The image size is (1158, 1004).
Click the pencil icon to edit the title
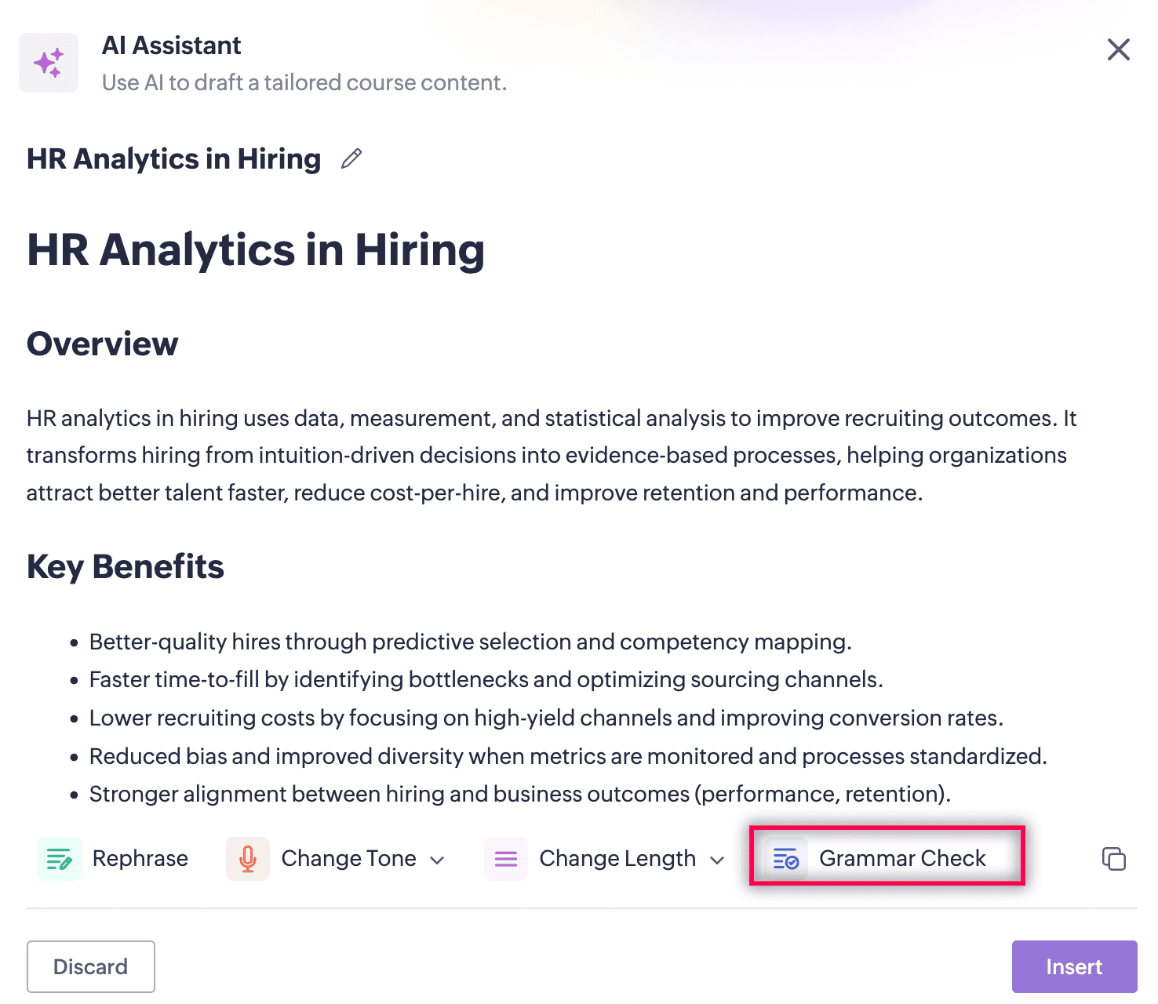coord(351,158)
